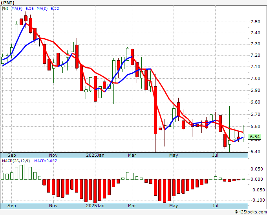Click the Sep label on price chart axis
This screenshot has width=267, height=215.
coord(11,155)
